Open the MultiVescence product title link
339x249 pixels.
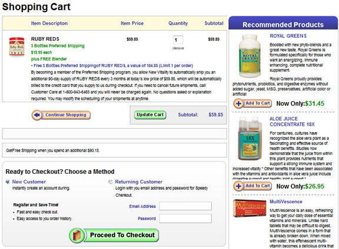click(286, 202)
